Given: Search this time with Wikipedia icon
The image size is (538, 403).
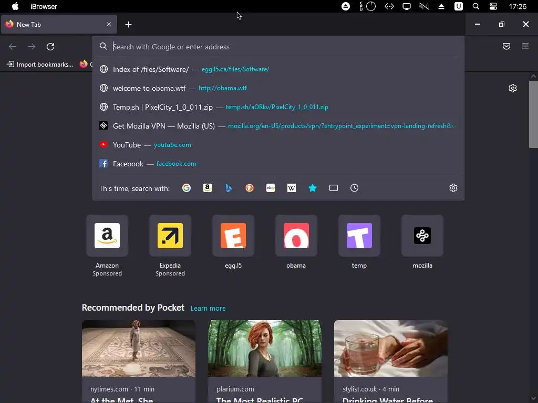Looking at the screenshot, I should point(291,188).
